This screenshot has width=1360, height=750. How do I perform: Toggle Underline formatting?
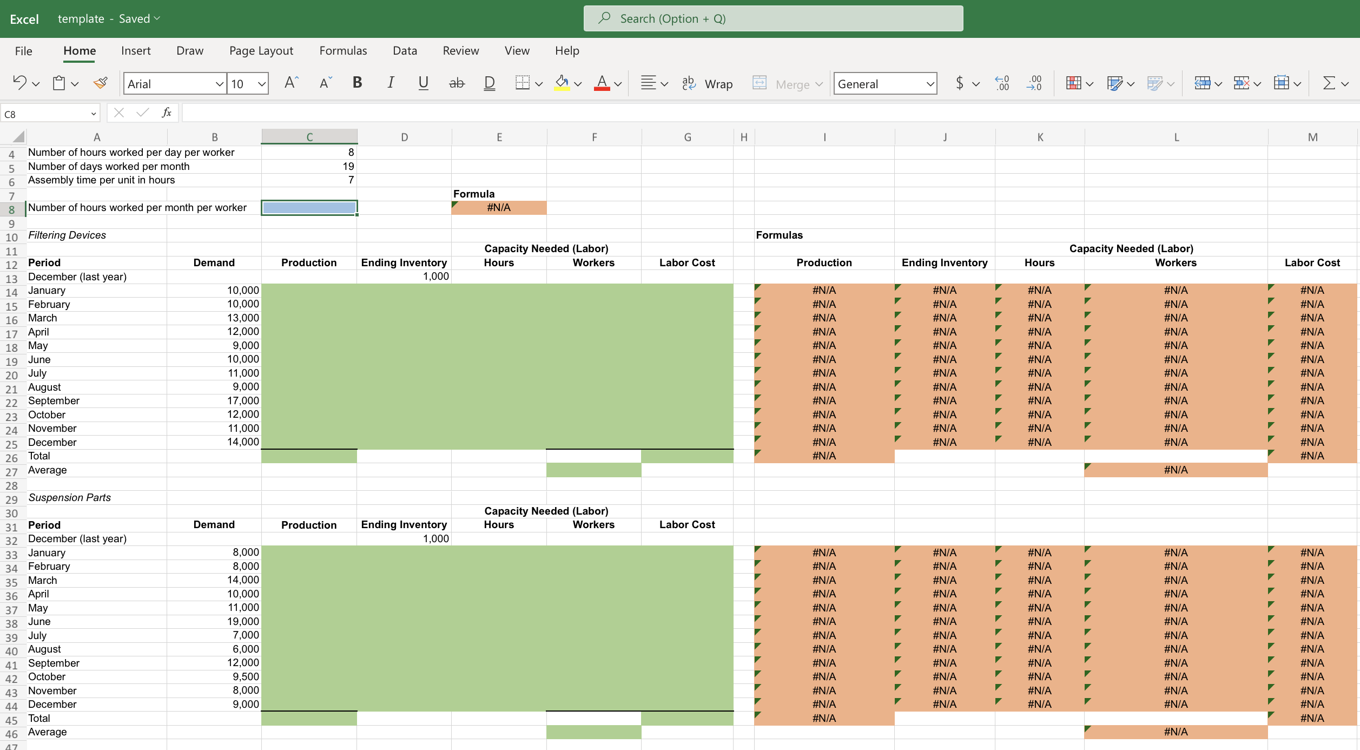423,83
